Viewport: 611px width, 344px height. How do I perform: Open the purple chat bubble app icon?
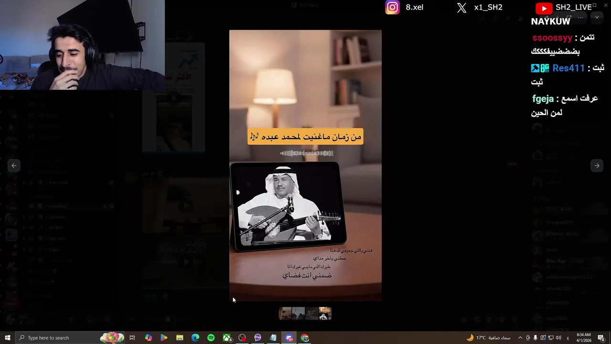(x=258, y=338)
